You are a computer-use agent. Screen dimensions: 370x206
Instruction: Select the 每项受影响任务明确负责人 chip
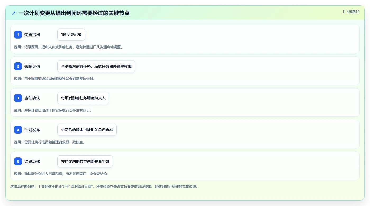tap(83, 98)
